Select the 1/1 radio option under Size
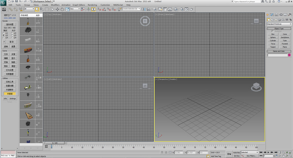The height and width of the screenshot is (158, 293). click(4, 33)
